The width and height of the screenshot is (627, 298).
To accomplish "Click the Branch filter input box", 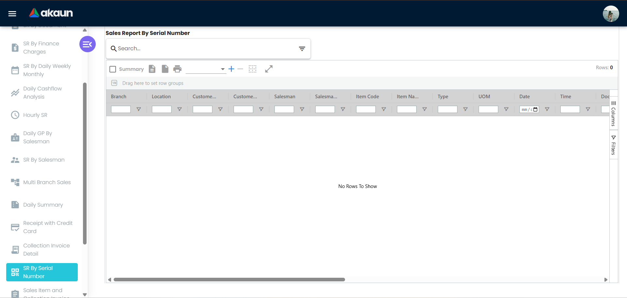I will click(x=121, y=109).
